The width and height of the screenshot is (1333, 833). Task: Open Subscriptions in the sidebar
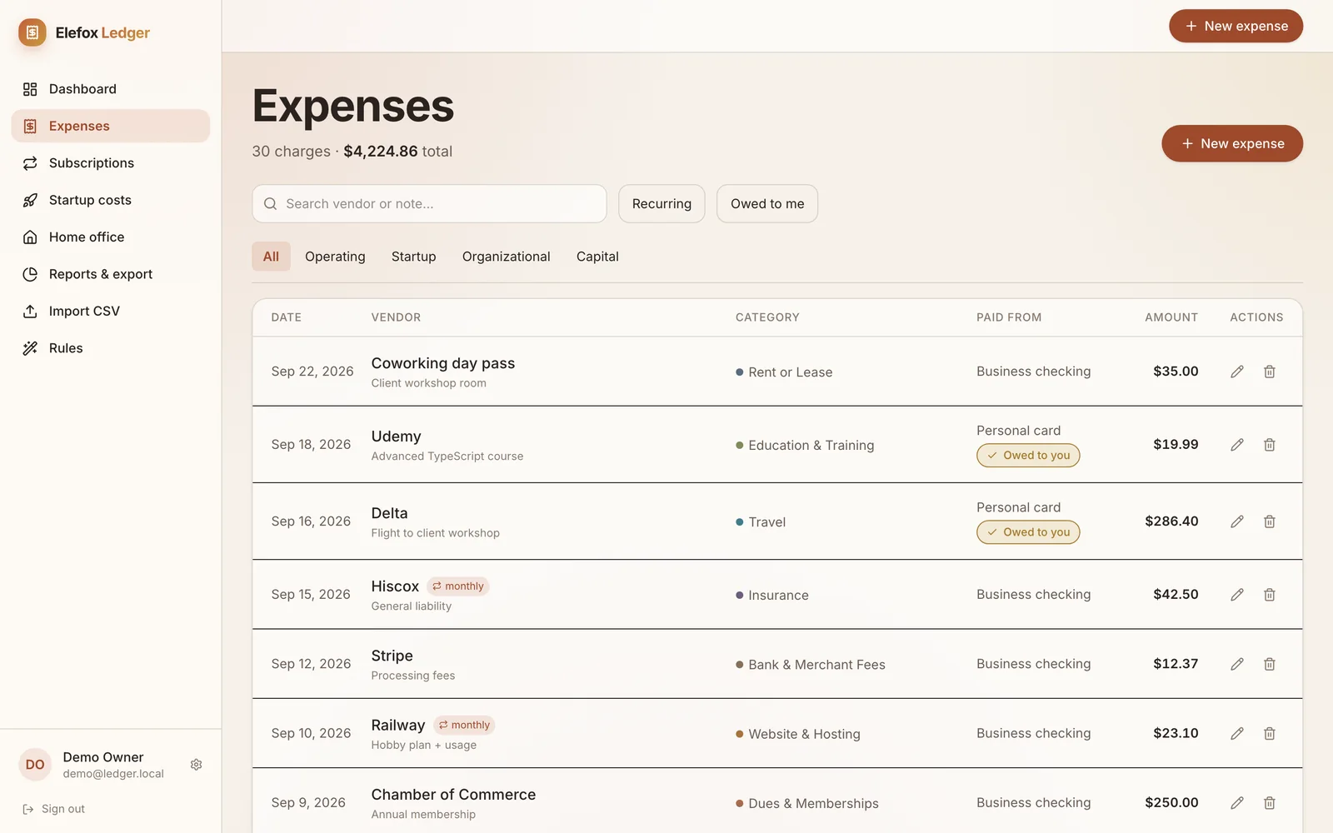point(110,163)
